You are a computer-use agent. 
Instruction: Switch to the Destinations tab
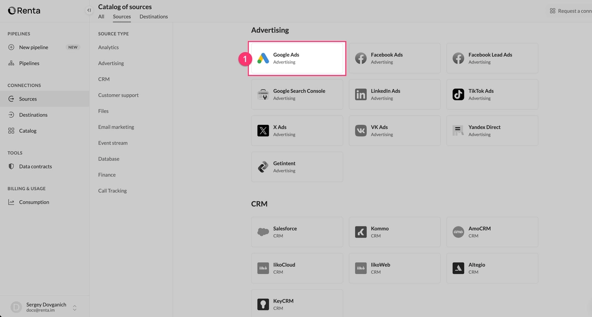point(153,16)
